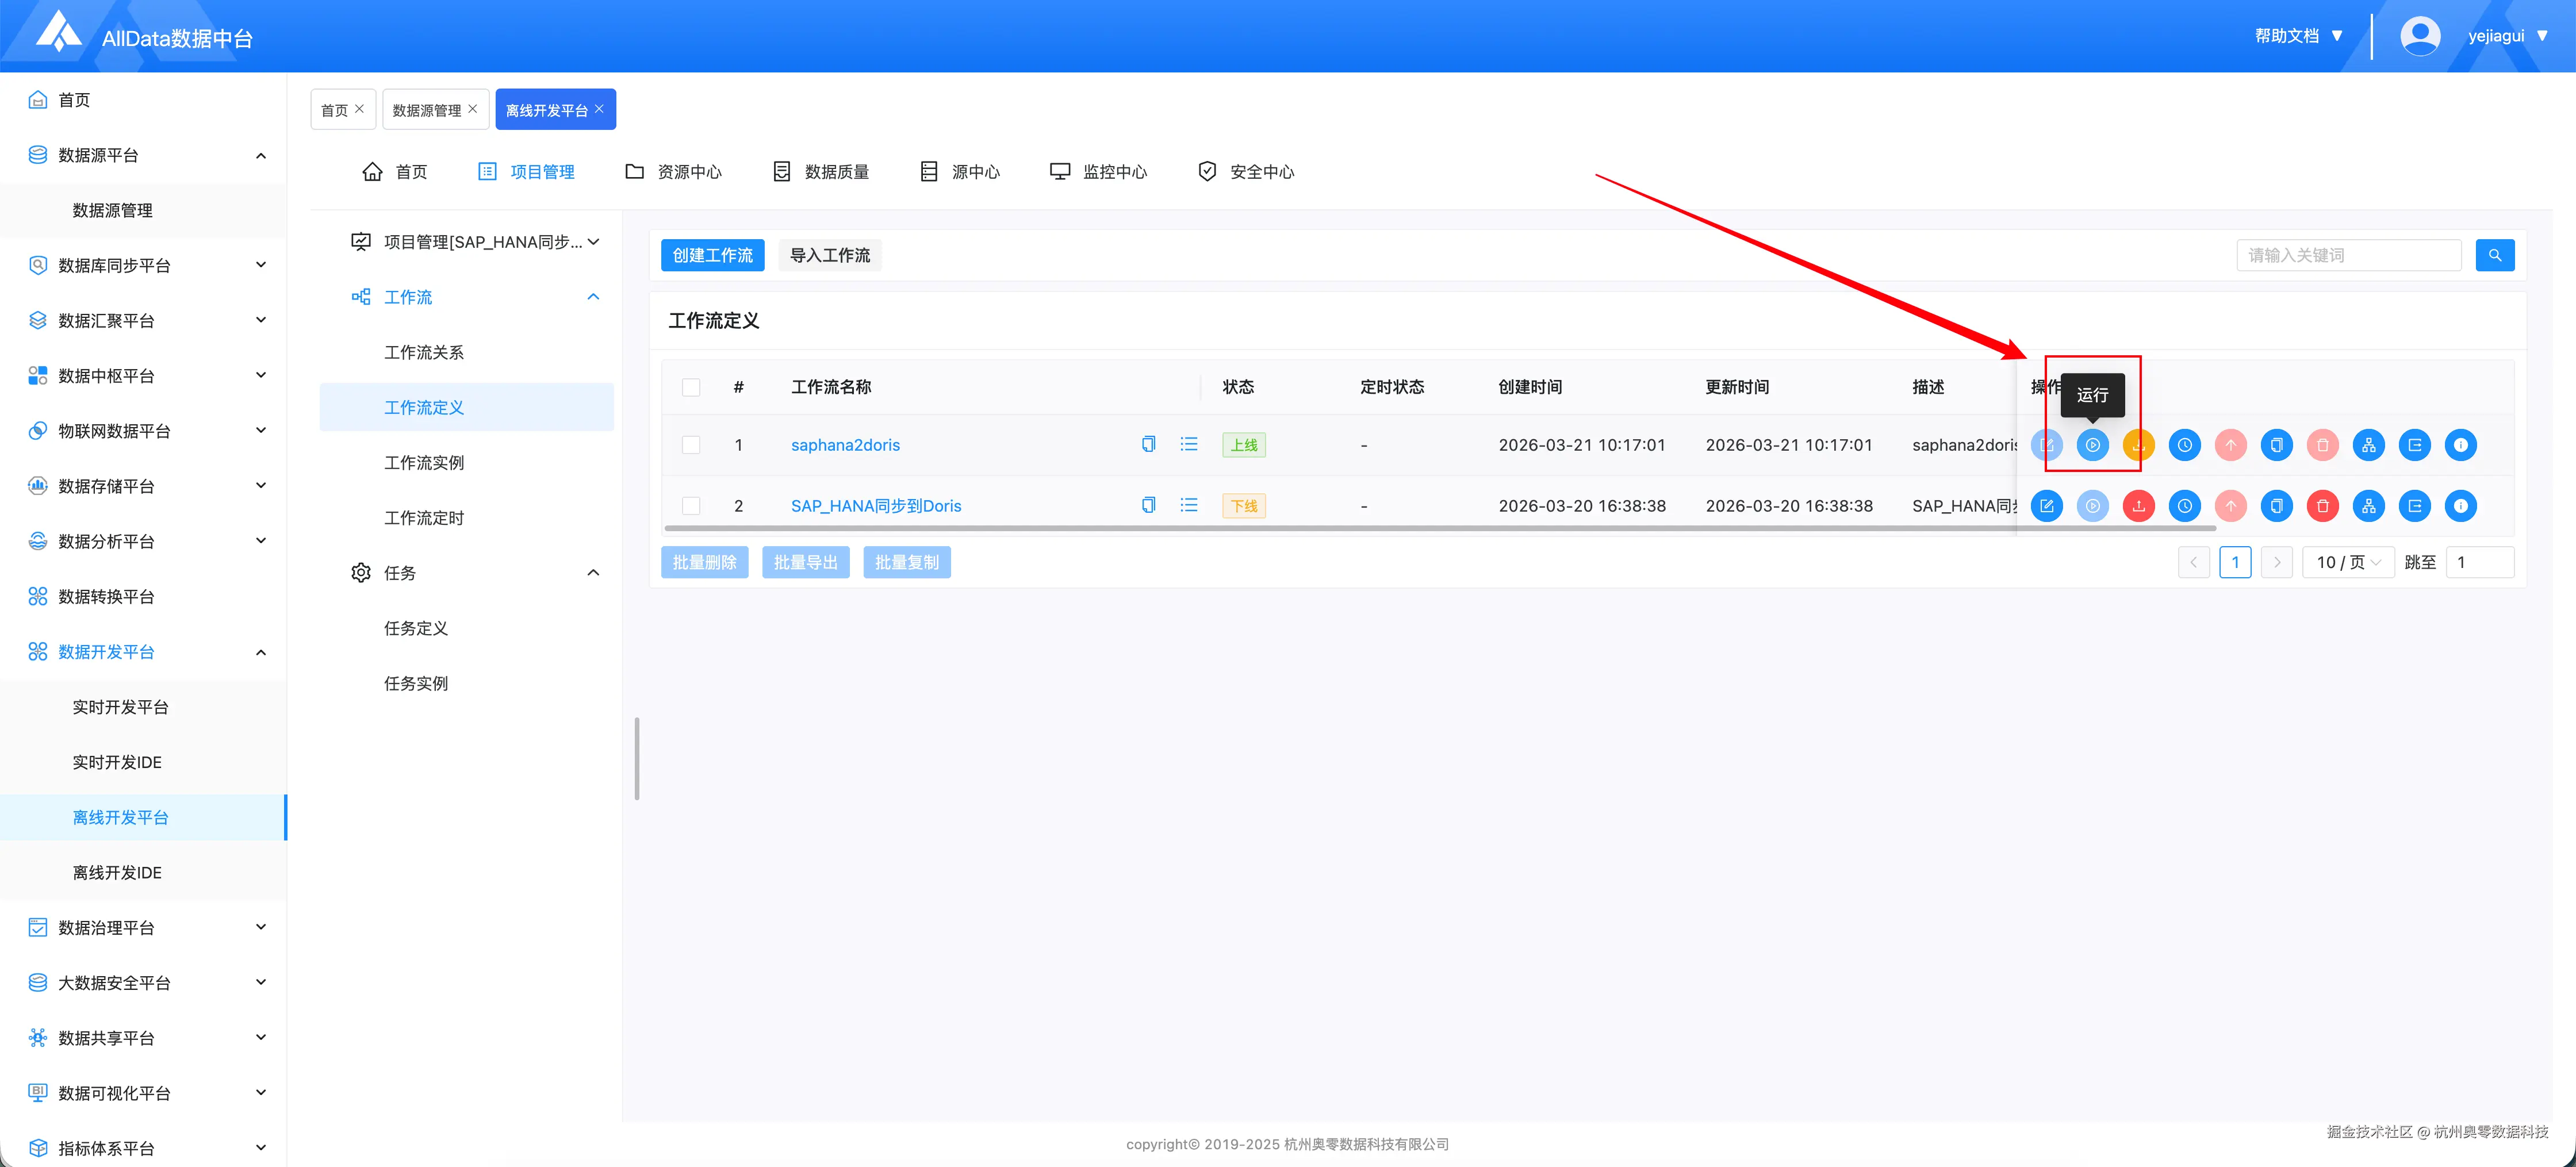Open the saphana2doris workflow link
2576x1167 pixels.
point(845,445)
